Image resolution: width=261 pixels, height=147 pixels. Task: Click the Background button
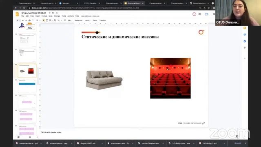pyautogui.click(x=78, y=20)
